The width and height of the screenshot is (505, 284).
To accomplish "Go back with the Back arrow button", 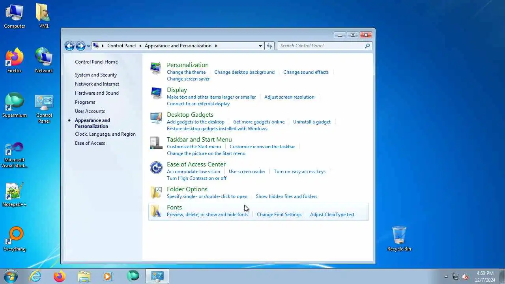I will 69,46.
